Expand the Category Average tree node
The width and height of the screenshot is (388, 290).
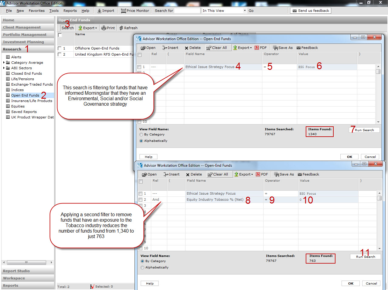(4, 63)
